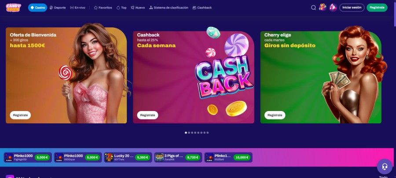Open the Cashback menu item
The height and width of the screenshot is (178, 396).
pos(202,7)
